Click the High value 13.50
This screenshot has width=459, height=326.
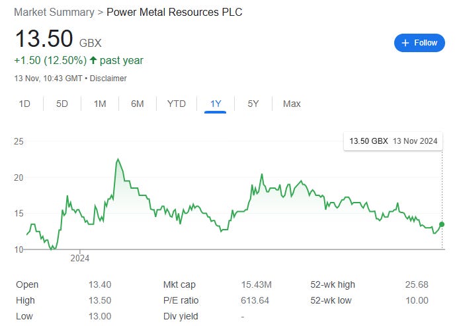(100, 300)
